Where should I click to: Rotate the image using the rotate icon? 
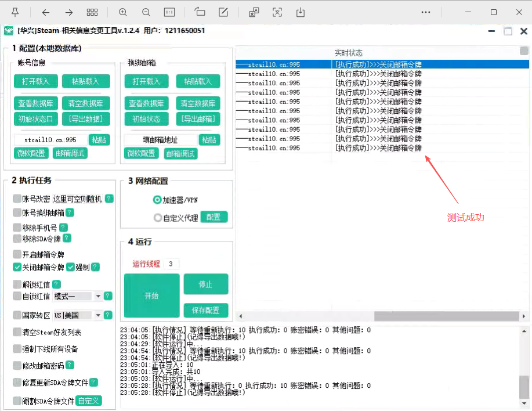(200, 12)
